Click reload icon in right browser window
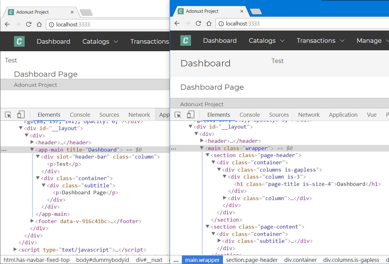 point(198,23)
